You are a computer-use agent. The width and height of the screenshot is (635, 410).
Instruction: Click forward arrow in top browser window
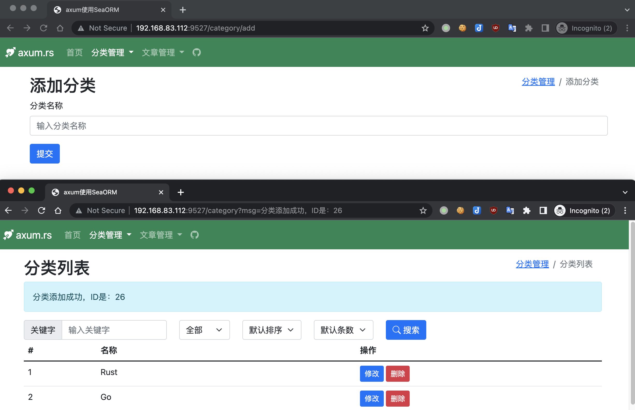(x=27, y=28)
